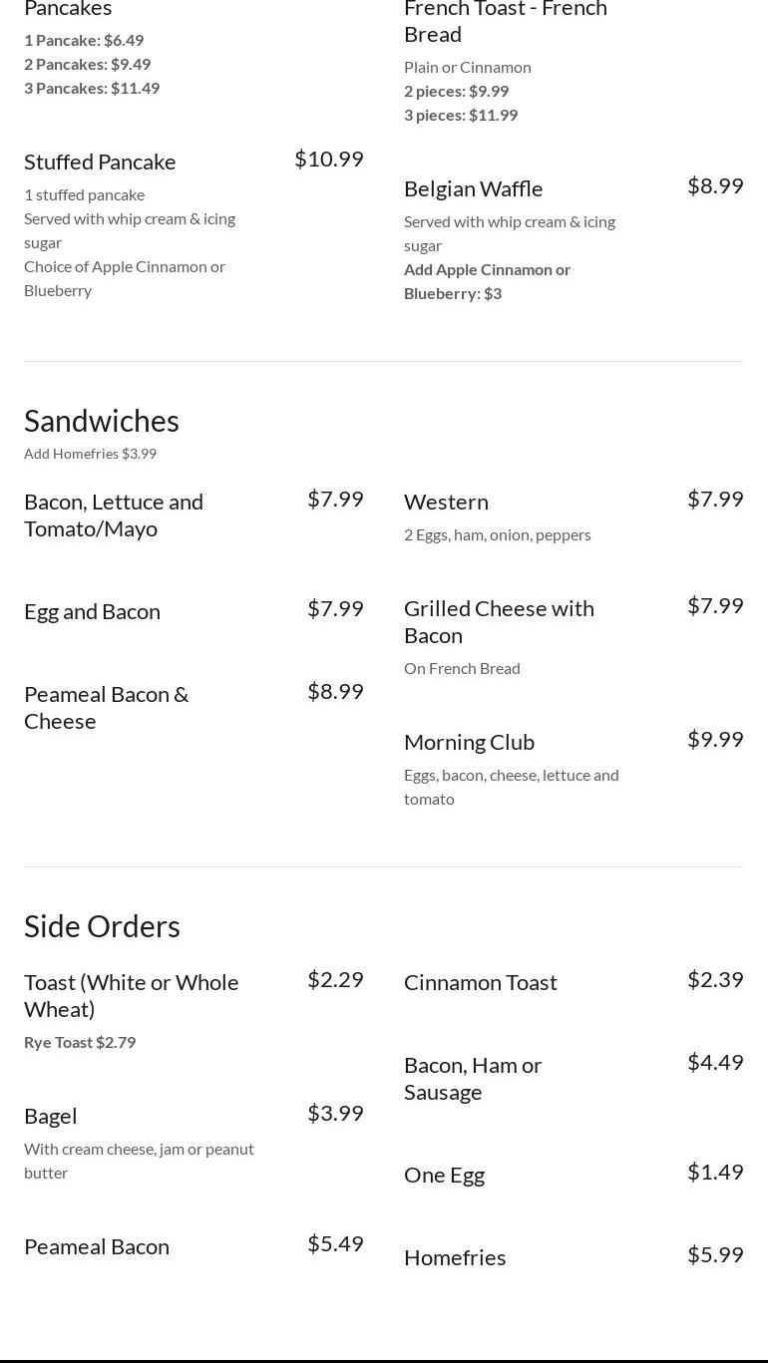Select Grilled Cheese with Bacon
This screenshot has width=768, height=1363.
point(499,621)
